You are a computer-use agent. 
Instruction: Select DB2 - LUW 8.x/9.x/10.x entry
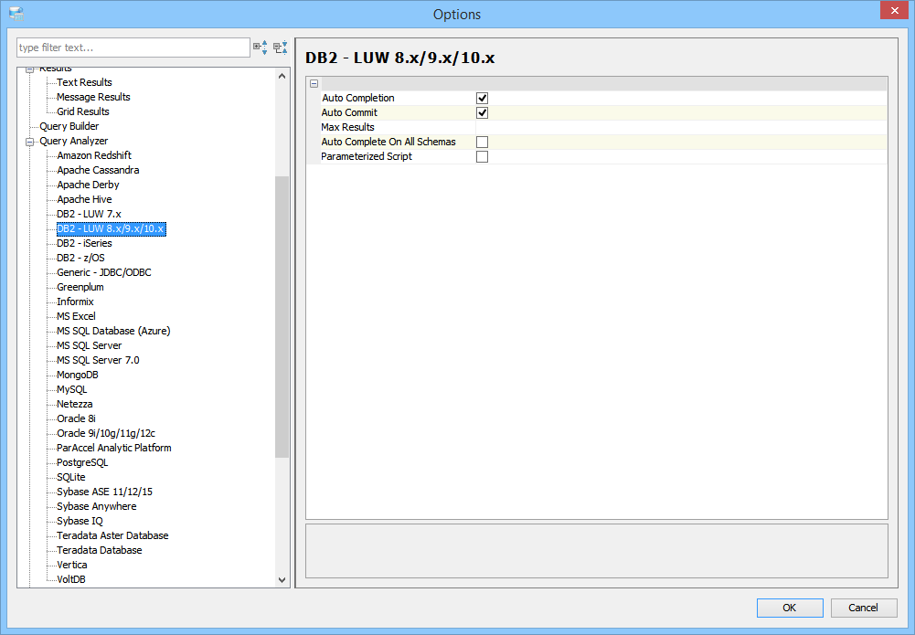tap(111, 228)
